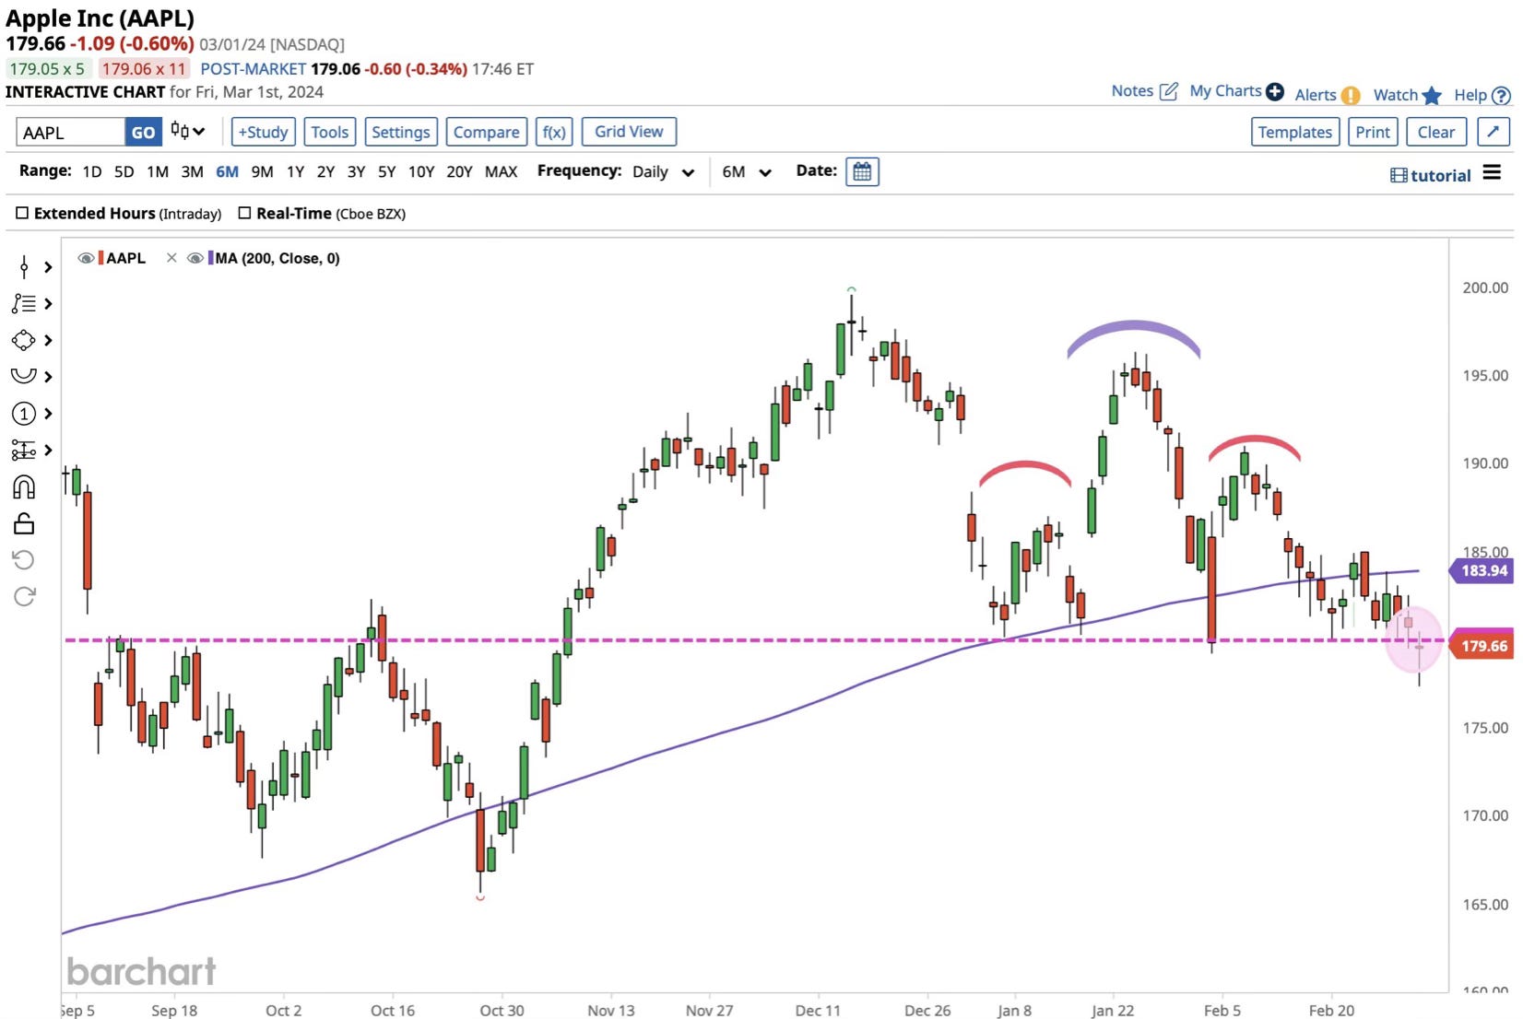Click the Watch star icon
The width and height of the screenshot is (1523, 1019).
coord(1432,95)
